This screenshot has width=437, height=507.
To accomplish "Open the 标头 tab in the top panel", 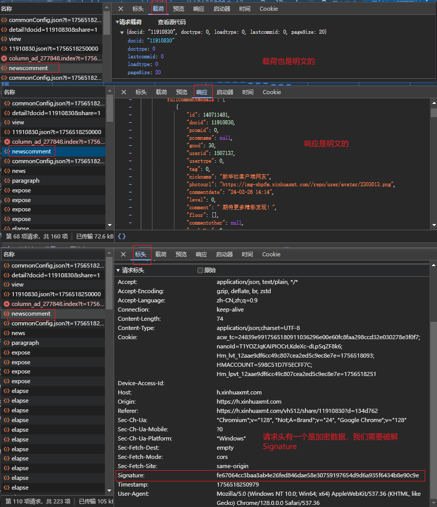I will pyautogui.click(x=138, y=9).
